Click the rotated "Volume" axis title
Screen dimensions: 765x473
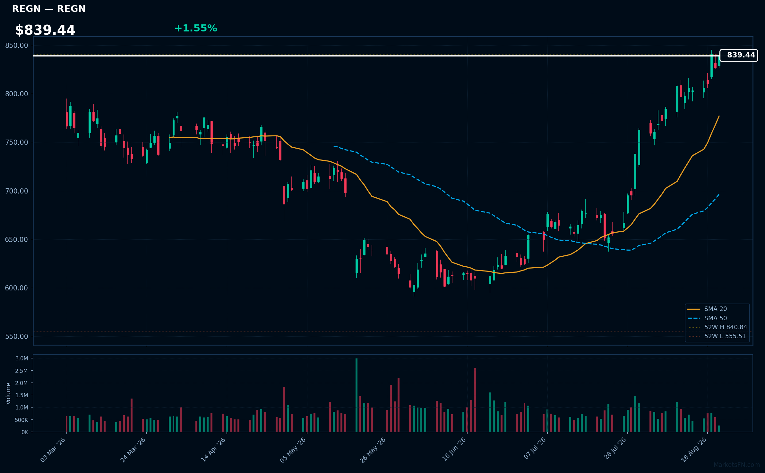click(x=8, y=393)
